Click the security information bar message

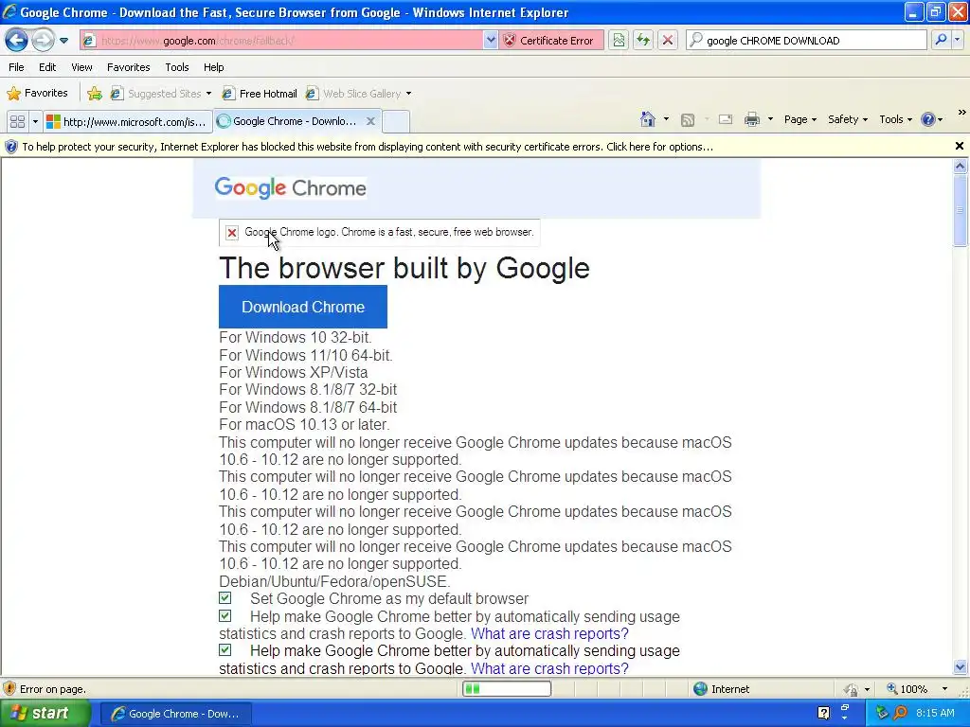pos(368,147)
